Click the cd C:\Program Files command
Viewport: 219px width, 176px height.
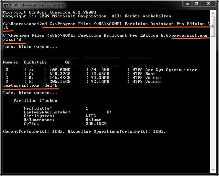[x=126, y=24]
